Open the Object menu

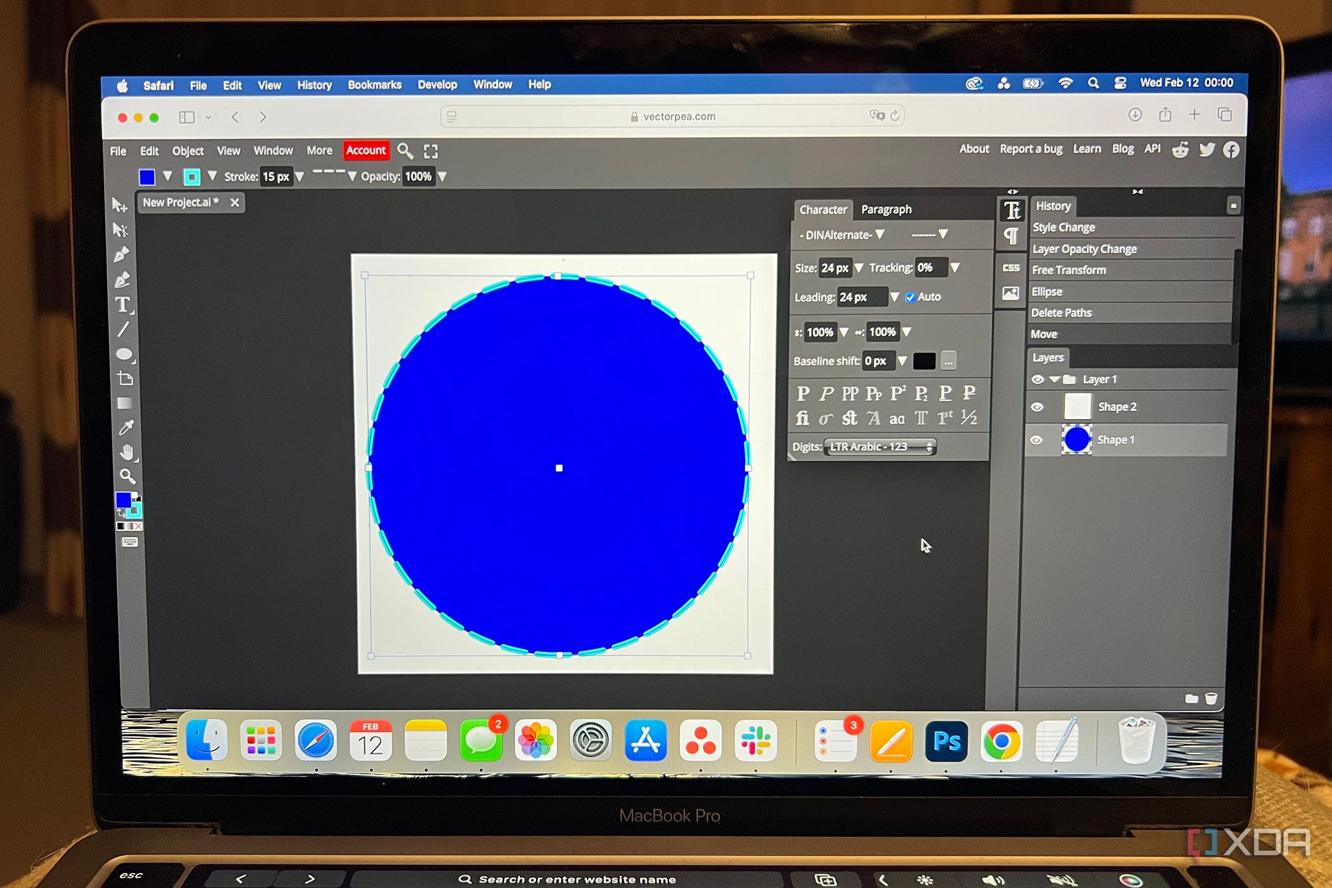(188, 151)
